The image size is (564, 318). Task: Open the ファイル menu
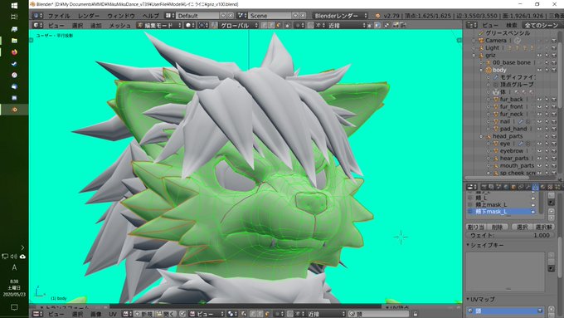(59, 16)
